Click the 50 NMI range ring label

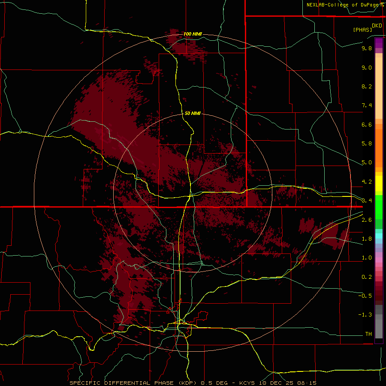tap(193, 113)
